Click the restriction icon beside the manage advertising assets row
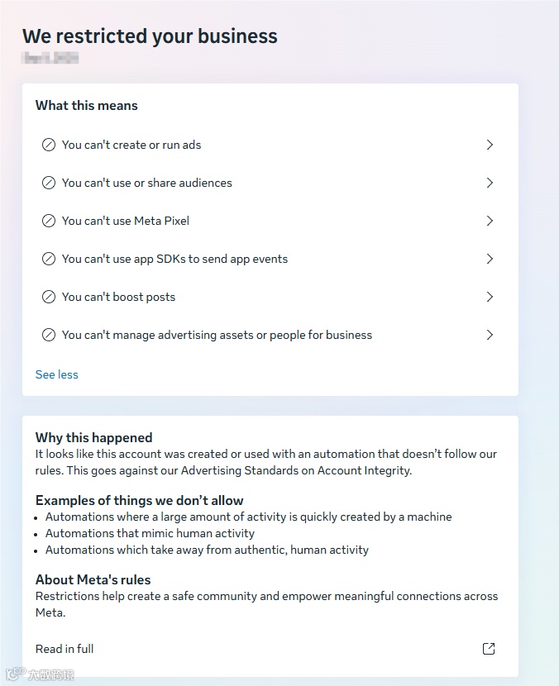 pos(49,335)
